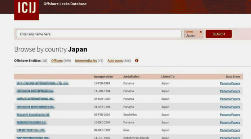Focus the 'Enter any name here' field
The width and height of the screenshot is (251, 139).
click(98, 34)
